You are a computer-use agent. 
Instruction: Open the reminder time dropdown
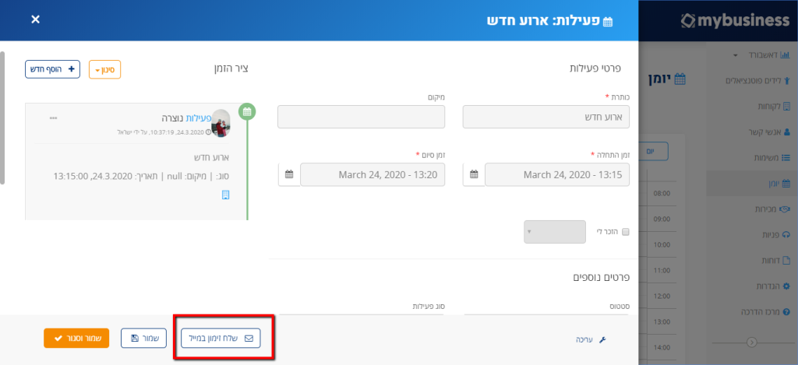point(555,232)
